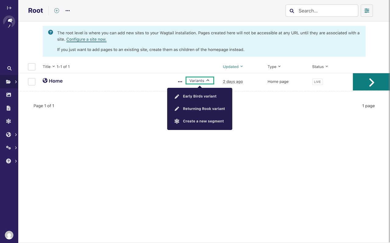Open the globe menu icon in the sidebar

coord(9,135)
